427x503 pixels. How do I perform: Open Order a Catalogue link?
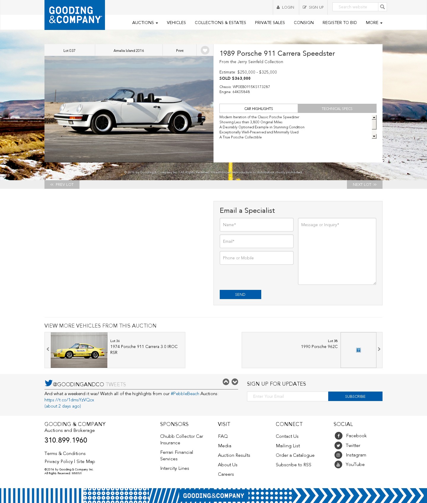coord(295,455)
